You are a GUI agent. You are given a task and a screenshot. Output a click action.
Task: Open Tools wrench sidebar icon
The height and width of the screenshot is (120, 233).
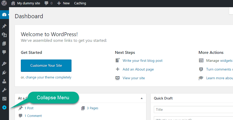tap(4, 90)
